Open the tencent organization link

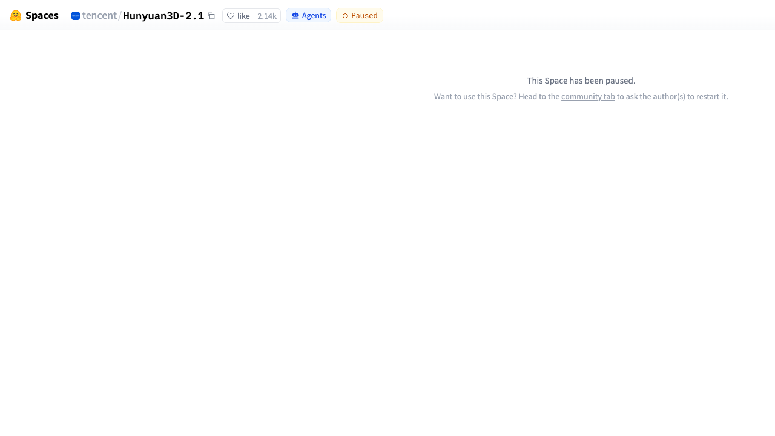coord(99,16)
